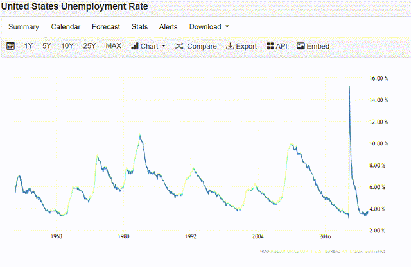Screen dimensions: 411x267
Task: Click the 12.00 % y-axis label
Action: [x=378, y=122]
